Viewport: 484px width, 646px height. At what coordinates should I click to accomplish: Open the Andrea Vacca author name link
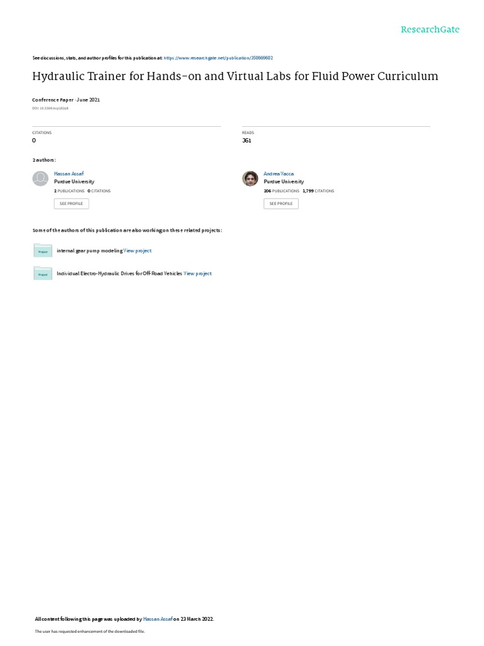(x=279, y=174)
